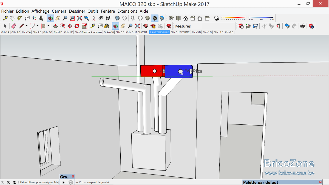Open the Fichier menu

coord(7,11)
